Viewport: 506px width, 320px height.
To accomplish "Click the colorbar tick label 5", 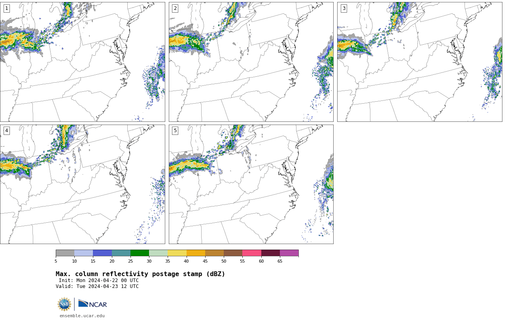I will [x=56, y=261].
